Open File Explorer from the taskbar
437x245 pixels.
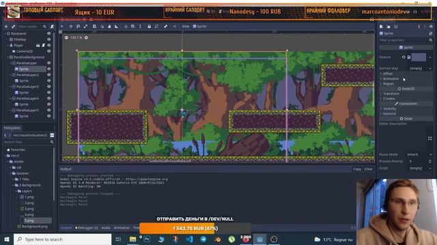tap(132, 239)
